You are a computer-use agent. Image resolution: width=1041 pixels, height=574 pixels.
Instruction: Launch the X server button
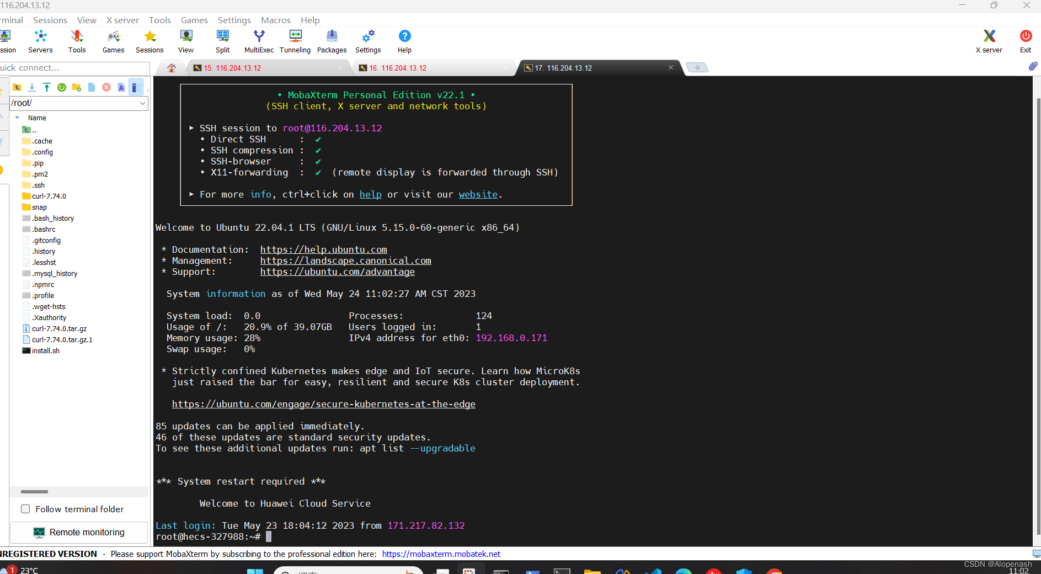tap(989, 41)
